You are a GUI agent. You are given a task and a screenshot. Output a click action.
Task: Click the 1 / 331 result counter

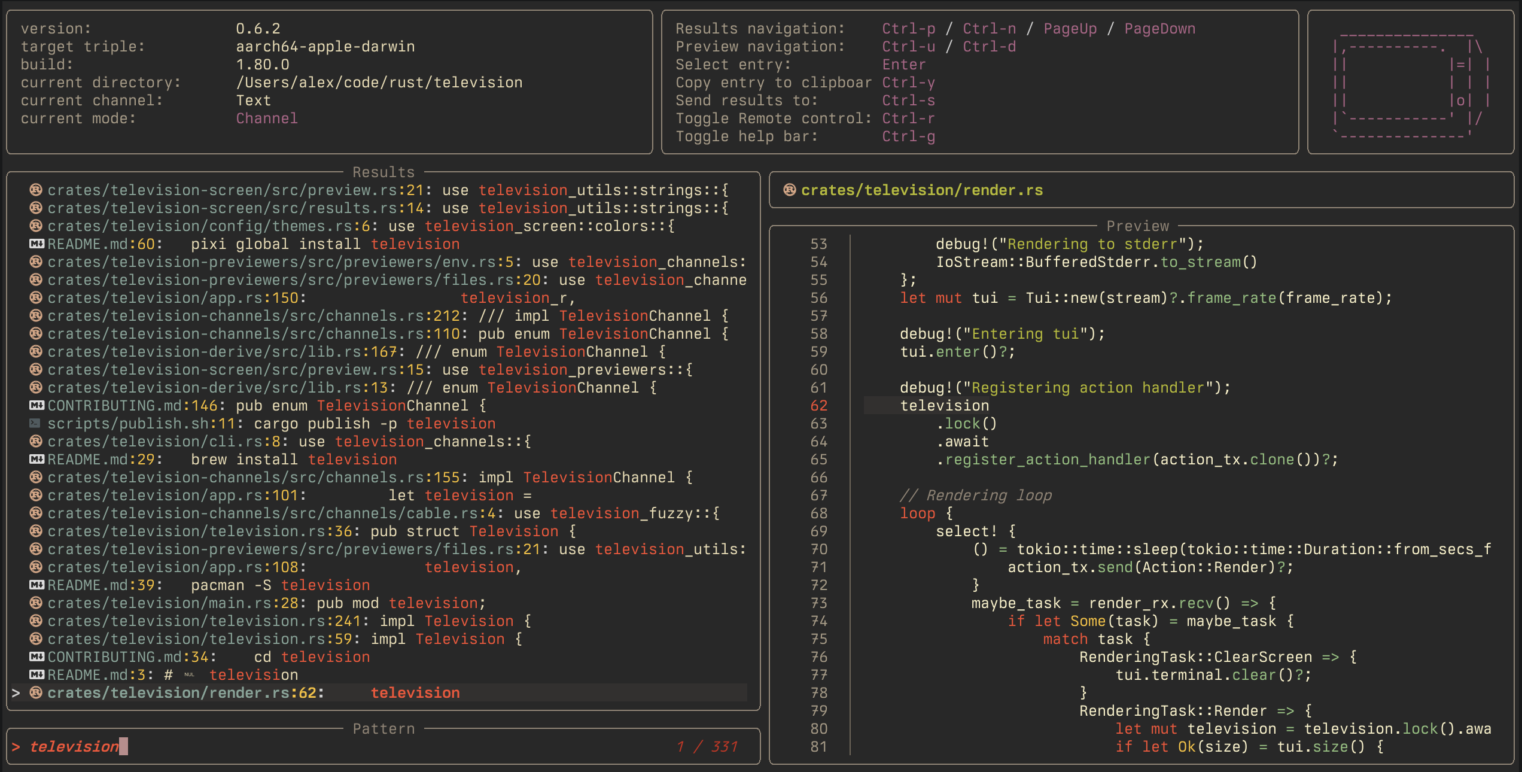point(708,746)
